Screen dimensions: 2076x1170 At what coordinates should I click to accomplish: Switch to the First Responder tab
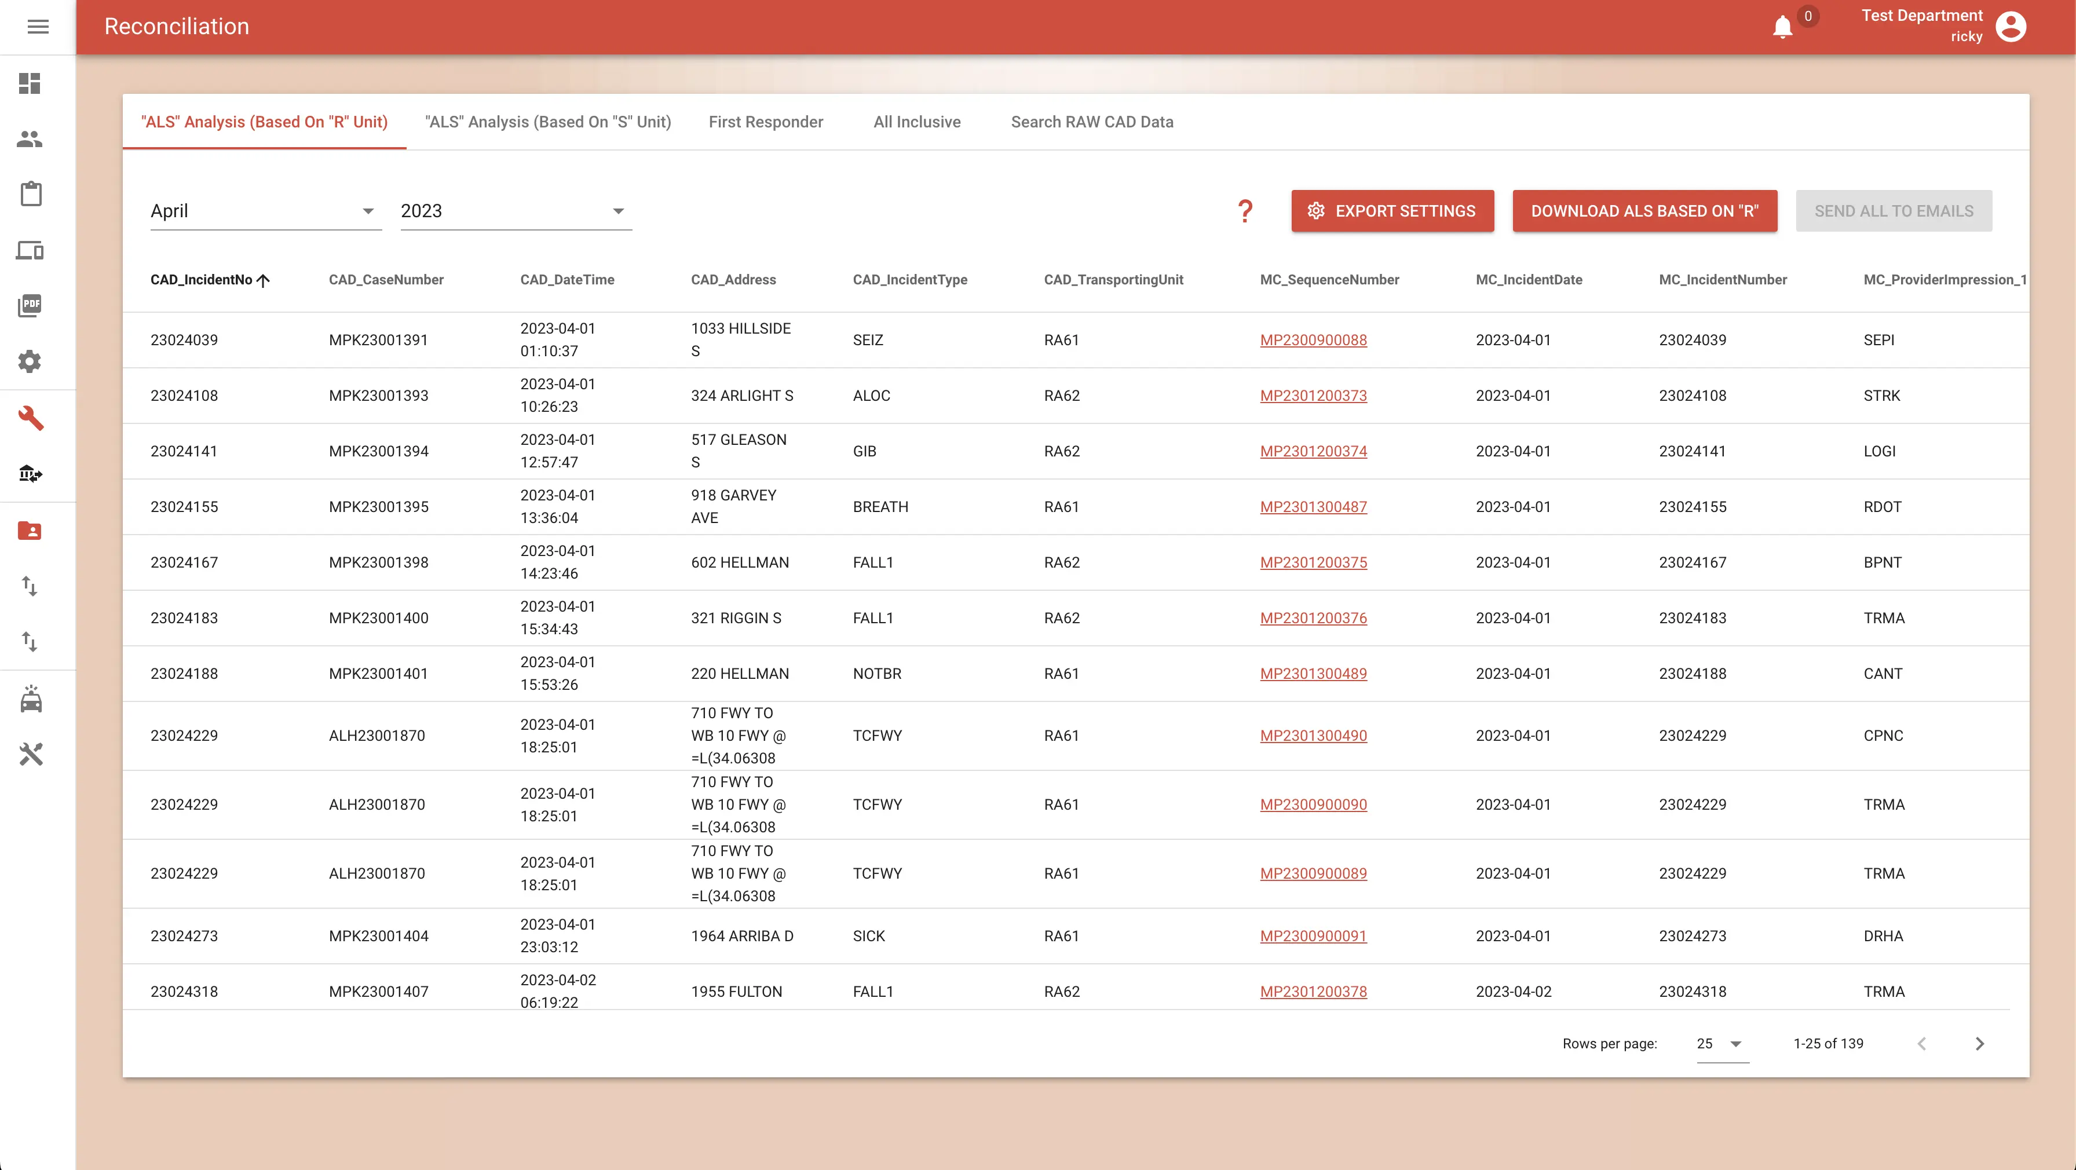coord(766,122)
